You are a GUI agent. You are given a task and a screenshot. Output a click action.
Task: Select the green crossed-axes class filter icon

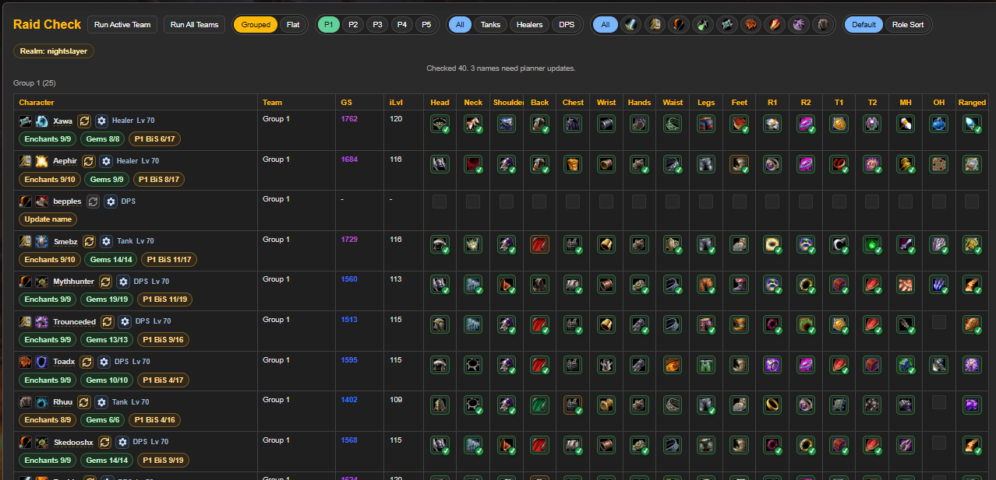pos(702,24)
